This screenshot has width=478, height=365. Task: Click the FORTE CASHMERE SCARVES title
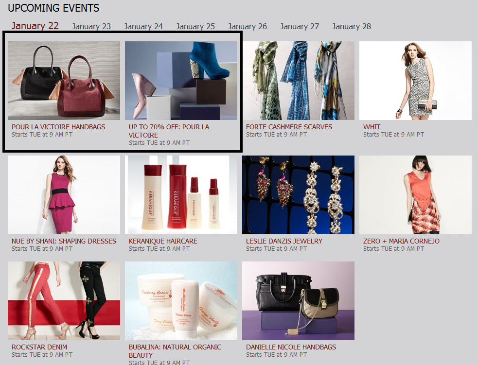click(x=289, y=127)
